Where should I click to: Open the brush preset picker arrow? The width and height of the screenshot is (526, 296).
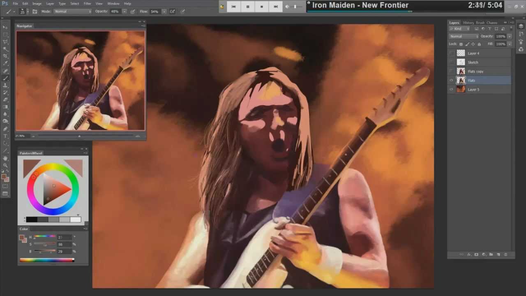pos(28,12)
